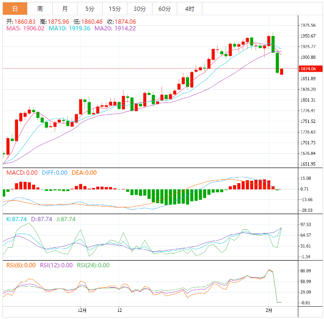Select the 30分 interval tab
Screen dimensions: 324x319
(140, 9)
